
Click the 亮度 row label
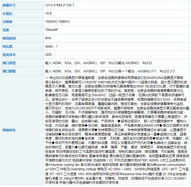pyautogui.click(x=6, y=30)
